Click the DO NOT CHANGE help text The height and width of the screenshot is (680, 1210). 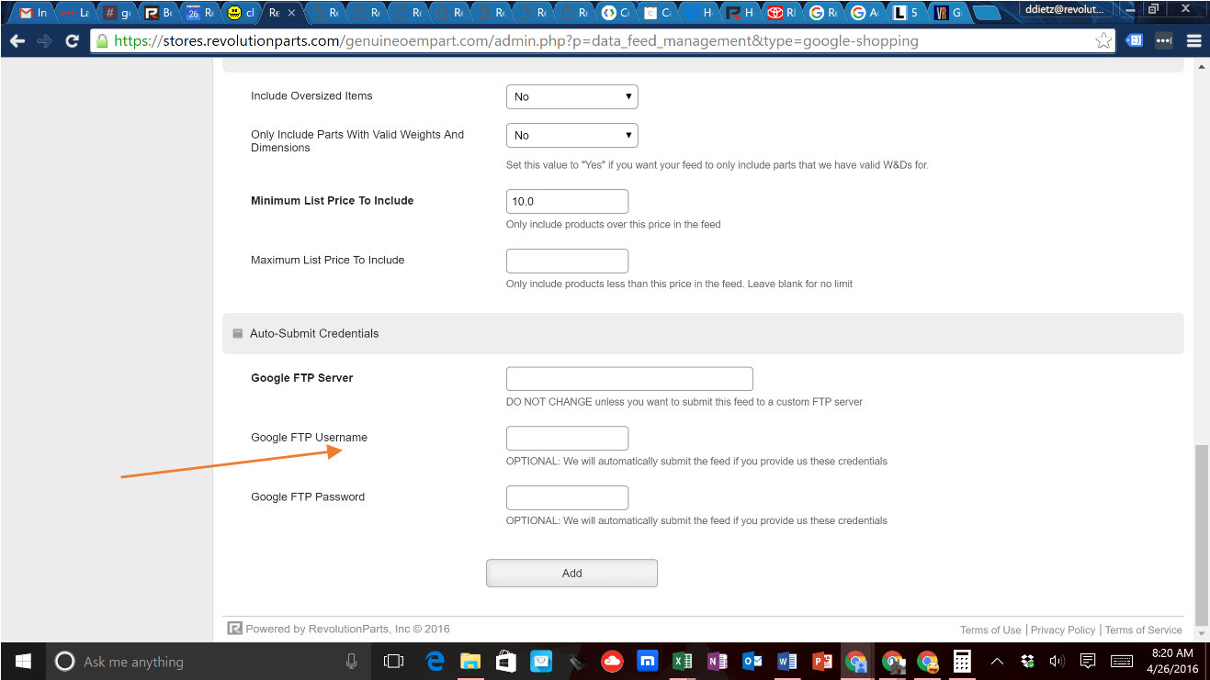click(x=684, y=402)
